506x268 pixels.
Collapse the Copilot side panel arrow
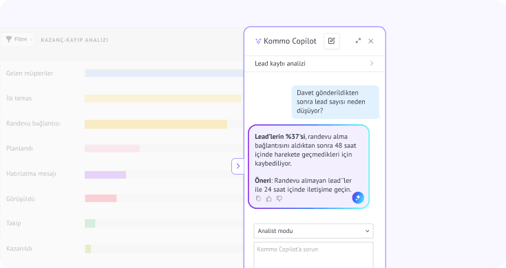pos(238,166)
